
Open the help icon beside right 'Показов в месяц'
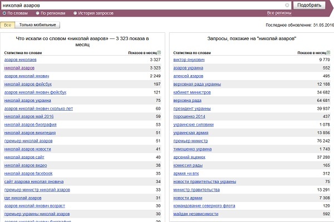(x=328, y=52)
